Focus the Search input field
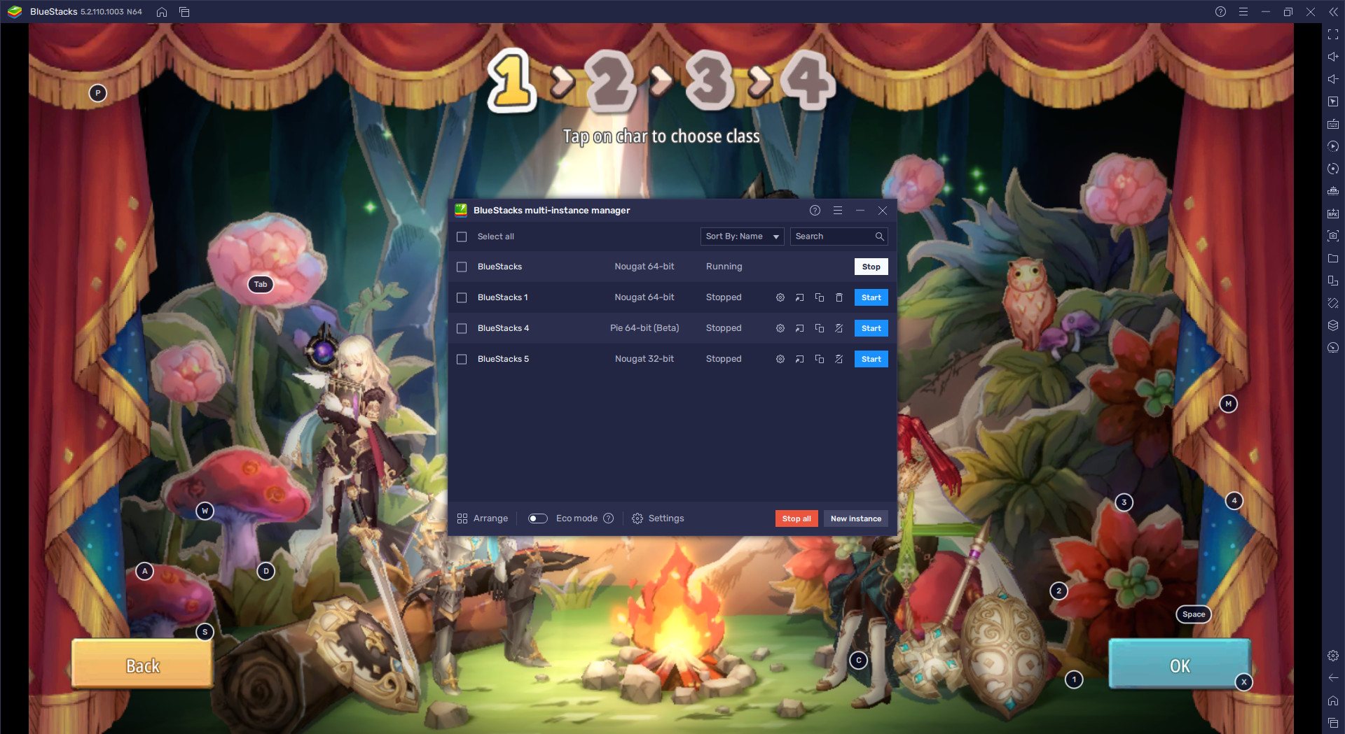Image resolution: width=1345 pixels, height=734 pixels. click(x=839, y=237)
